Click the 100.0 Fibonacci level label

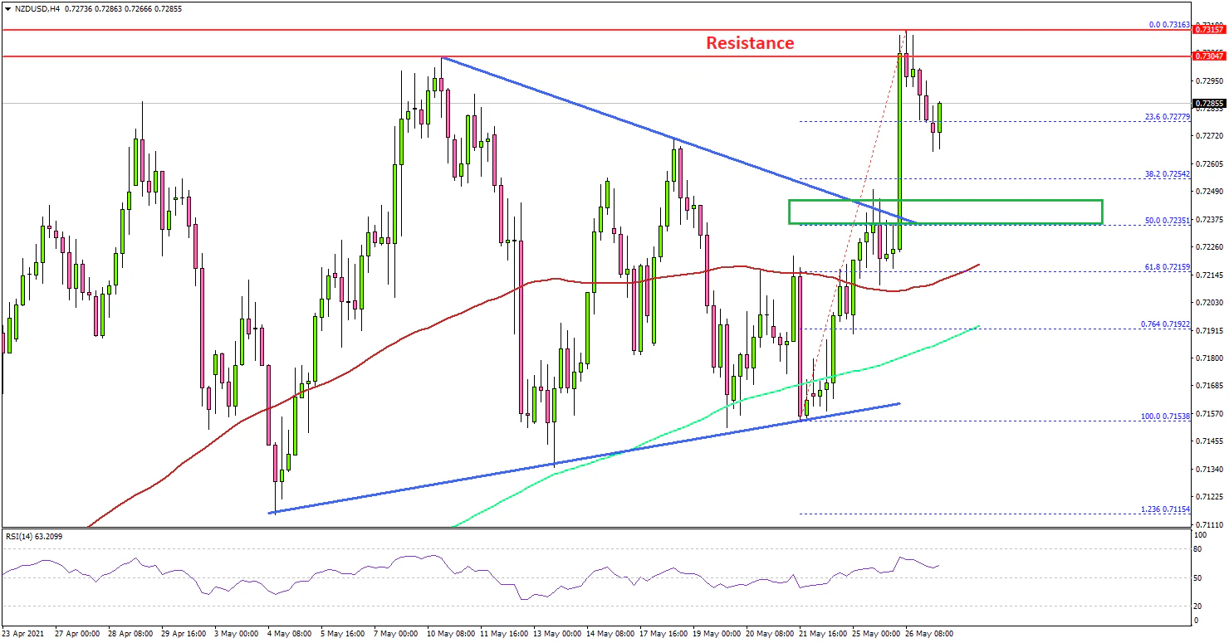pyautogui.click(x=1165, y=416)
